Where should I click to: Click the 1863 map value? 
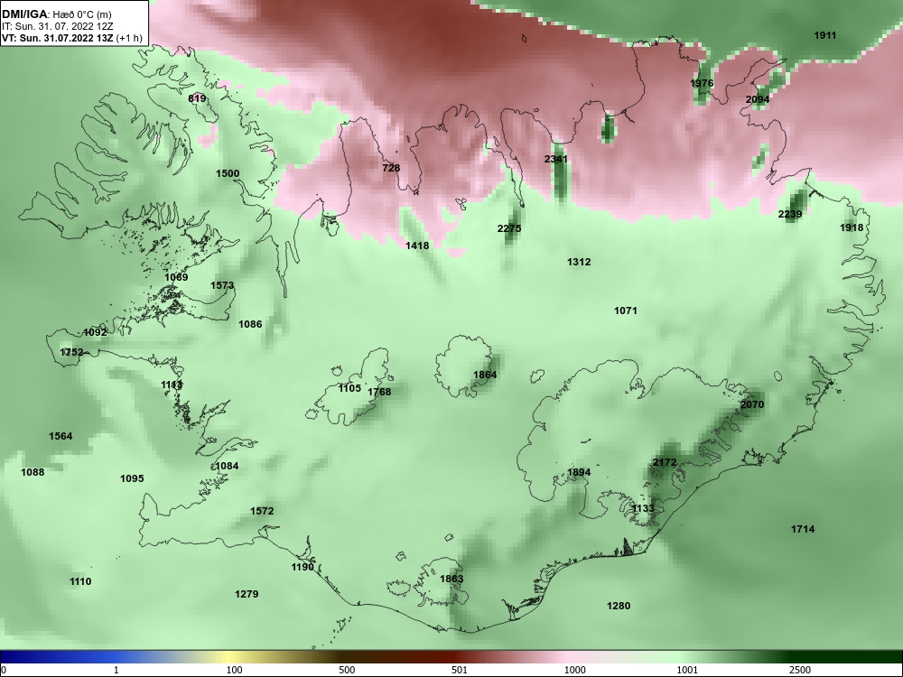451,579
